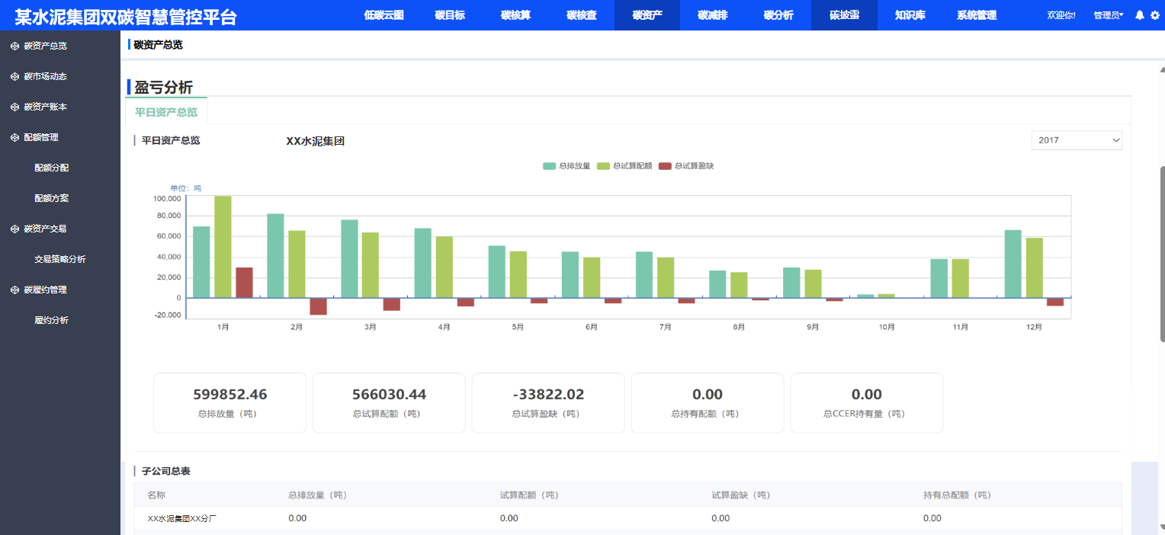The image size is (1165, 535).
Task: Click the 0.00 总持有配额 card
Action: pos(708,403)
